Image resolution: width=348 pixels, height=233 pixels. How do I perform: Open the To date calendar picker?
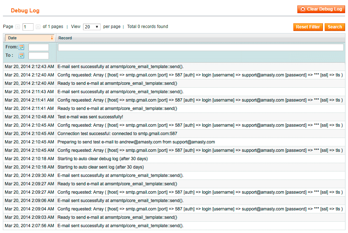point(21,56)
